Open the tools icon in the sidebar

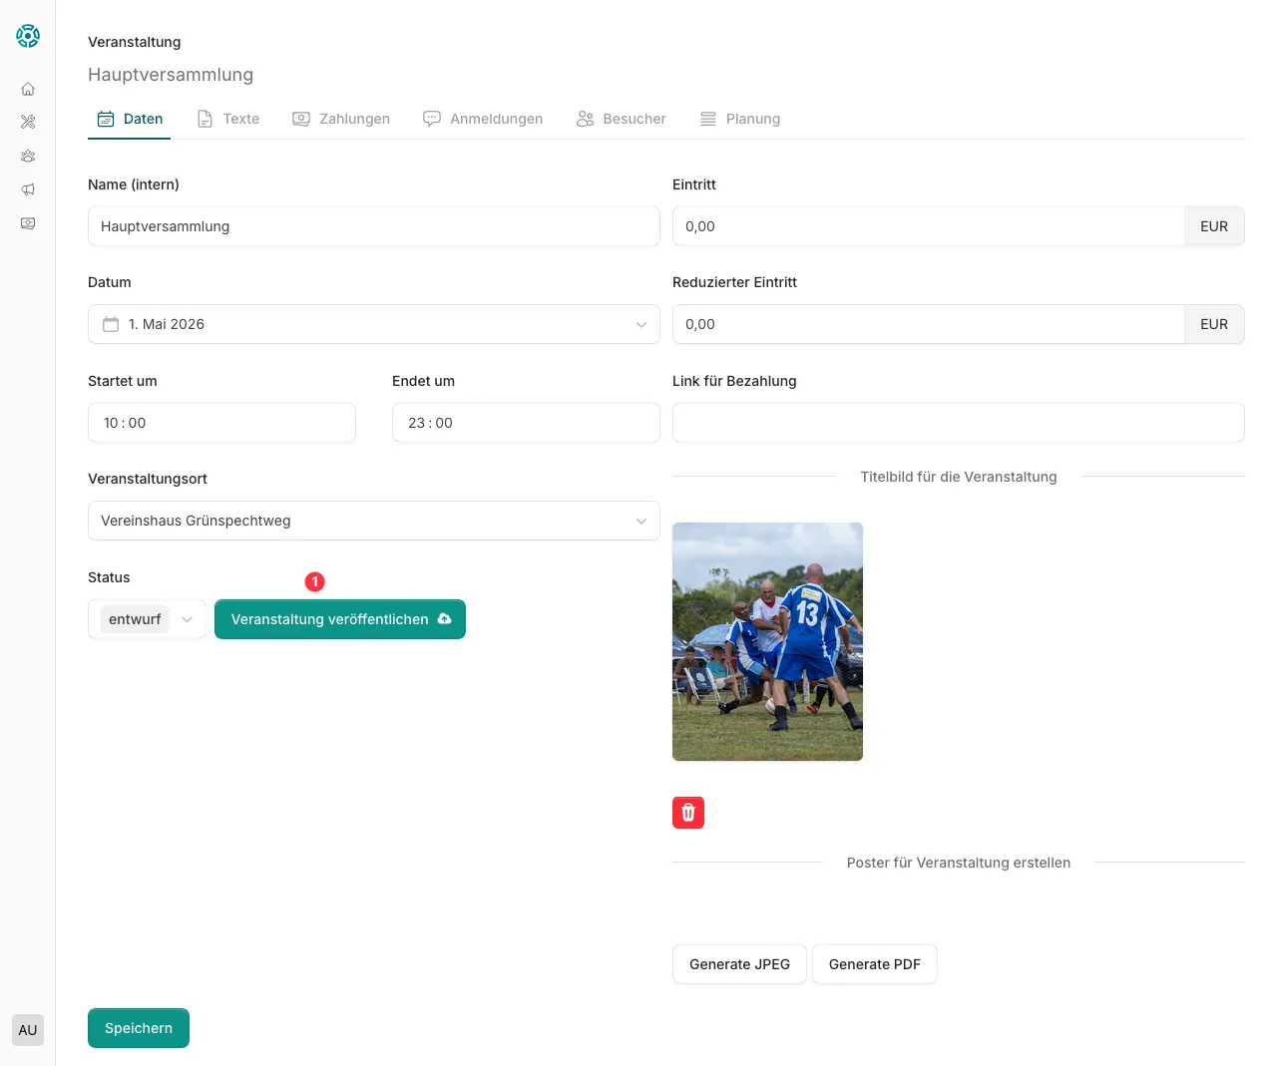pos(28,122)
